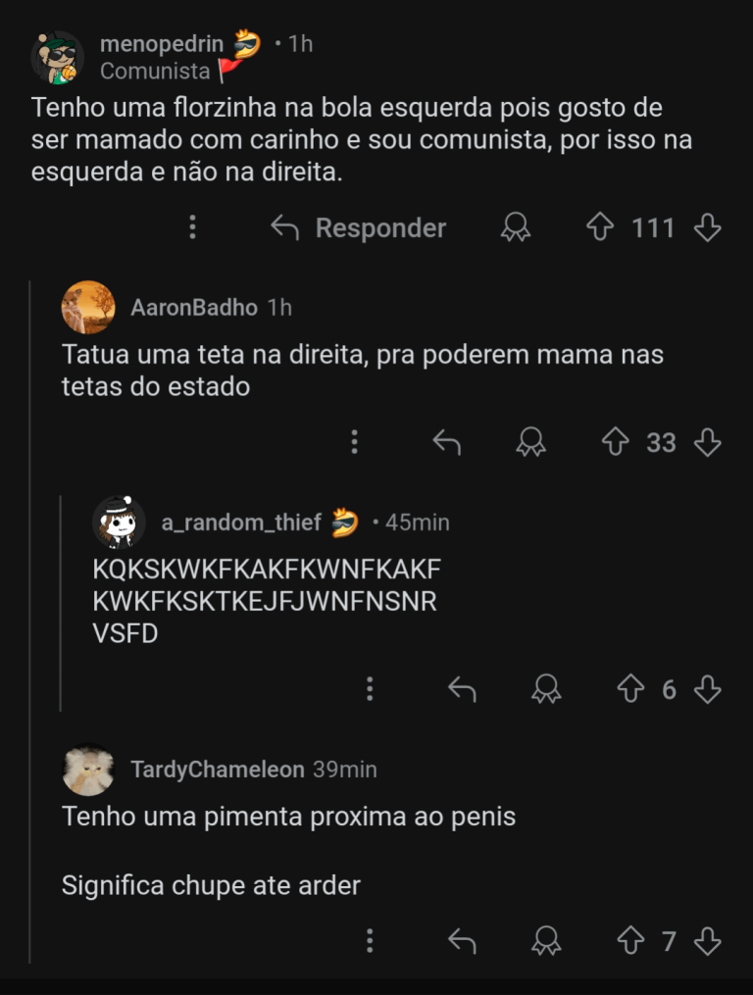Open AaronBadho's username link

[194, 308]
